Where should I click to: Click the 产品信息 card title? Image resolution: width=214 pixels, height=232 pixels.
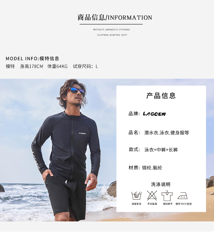[161, 96]
